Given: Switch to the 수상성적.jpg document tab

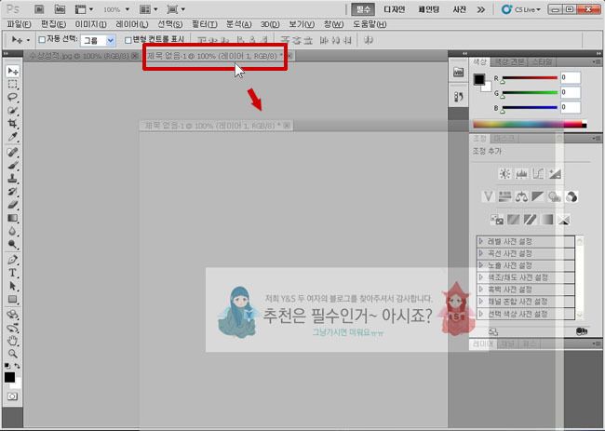Looking at the screenshot, I should [83, 56].
